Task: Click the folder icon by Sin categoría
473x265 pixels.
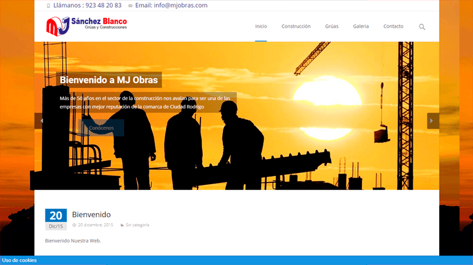Action: 122,225
